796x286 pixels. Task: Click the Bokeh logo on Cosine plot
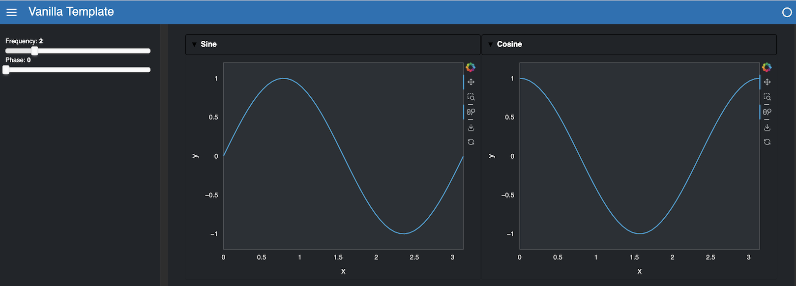click(767, 67)
